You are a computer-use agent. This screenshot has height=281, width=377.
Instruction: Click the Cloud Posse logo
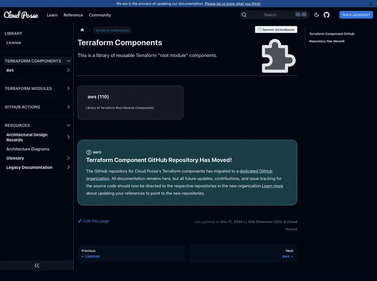(21, 15)
